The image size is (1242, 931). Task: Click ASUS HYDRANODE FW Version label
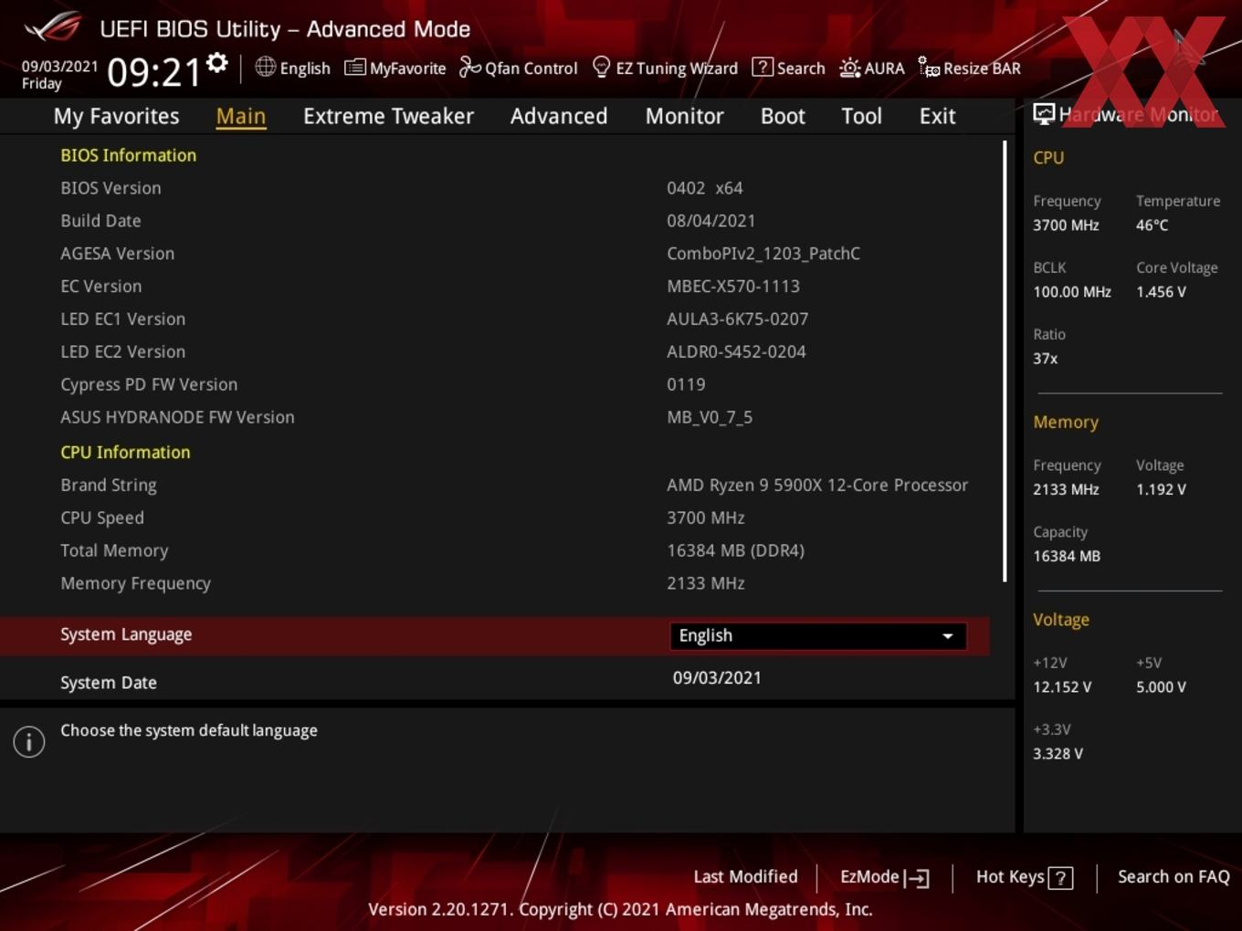click(177, 417)
